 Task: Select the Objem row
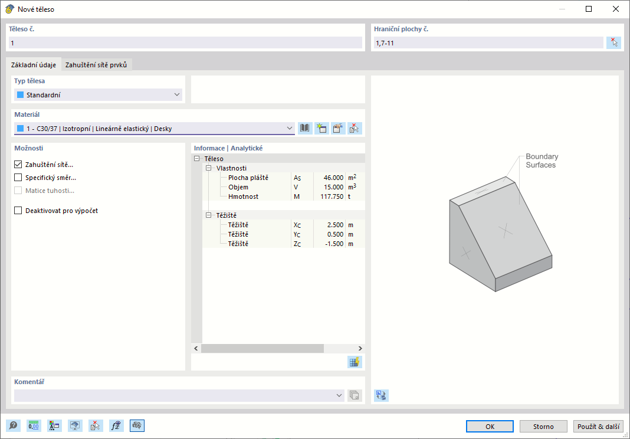pyautogui.click(x=284, y=187)
